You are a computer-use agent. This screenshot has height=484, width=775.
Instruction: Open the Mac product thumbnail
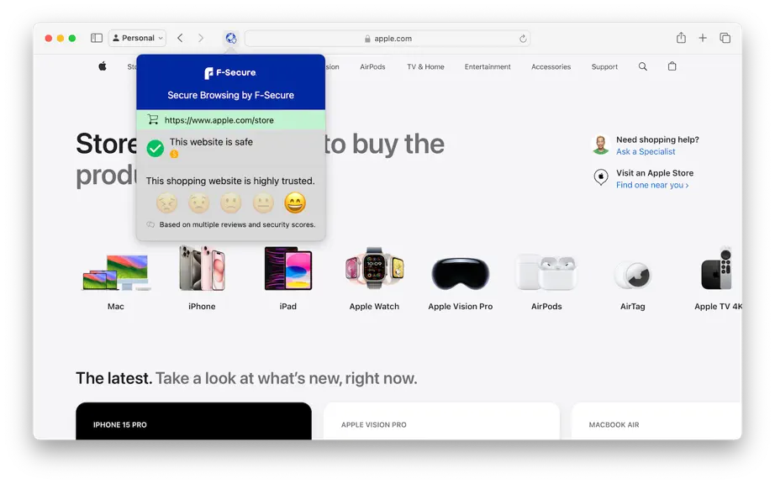(116, 272)
